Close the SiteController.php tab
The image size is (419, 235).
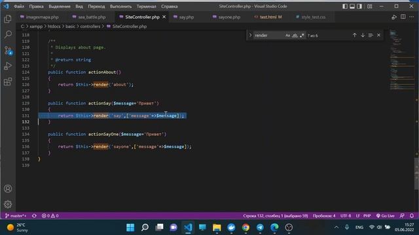pyautogui.click(x=164, y=17)
